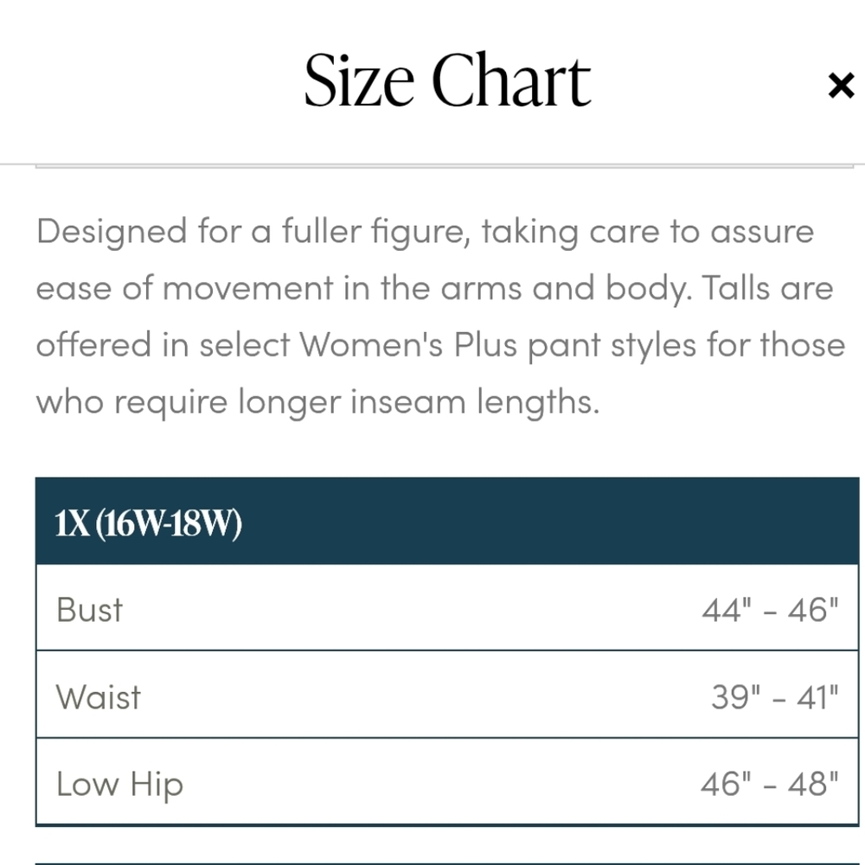Close the Size Chart dialog
The image size is (865, 865).
click(840, 86)
